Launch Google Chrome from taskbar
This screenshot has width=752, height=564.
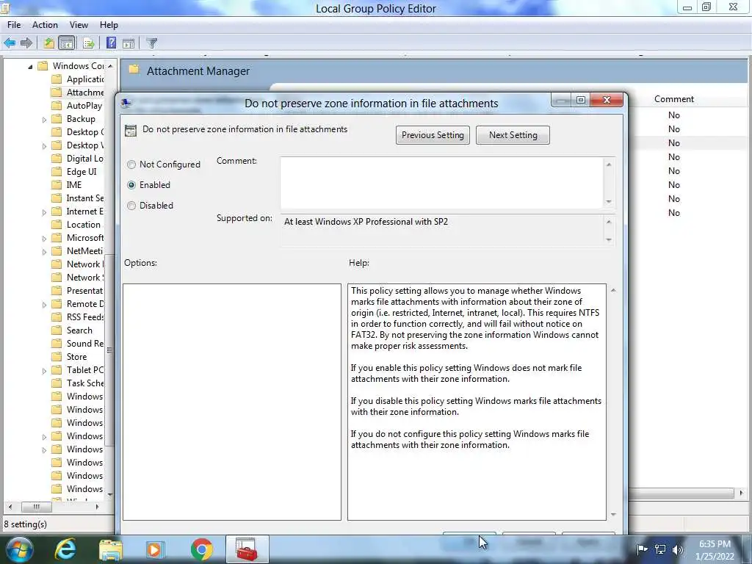(201, 549)
